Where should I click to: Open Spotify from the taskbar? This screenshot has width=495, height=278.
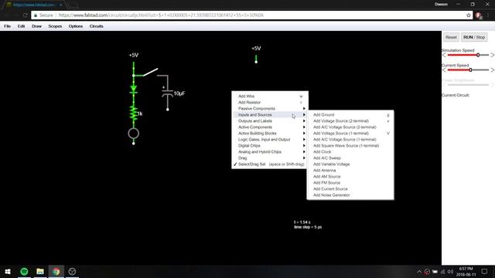click(24, 271)
